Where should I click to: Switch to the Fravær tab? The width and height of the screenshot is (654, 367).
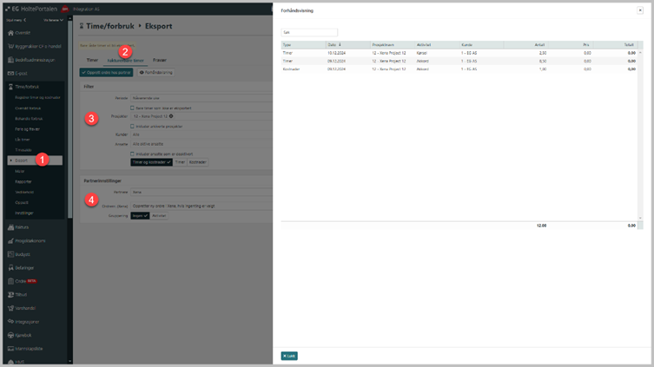pyautogui.click(x=160, y=61)
